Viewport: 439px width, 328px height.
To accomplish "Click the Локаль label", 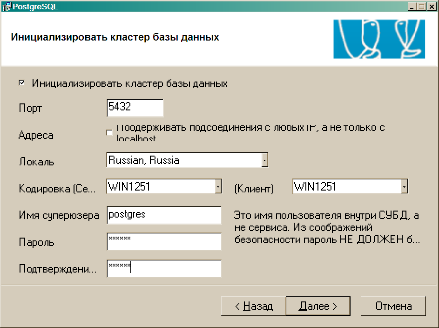I will click(36, 162).
